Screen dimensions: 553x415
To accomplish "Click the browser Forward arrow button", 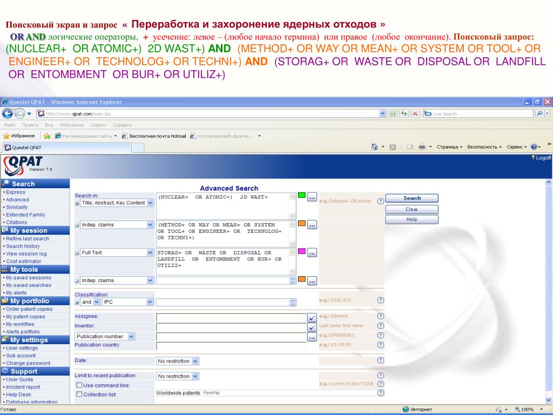I will [x=19, y=113].
